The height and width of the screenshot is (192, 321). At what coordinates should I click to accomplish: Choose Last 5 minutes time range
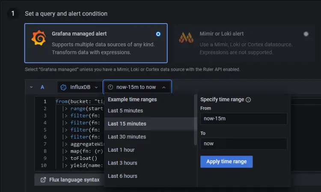125,111
